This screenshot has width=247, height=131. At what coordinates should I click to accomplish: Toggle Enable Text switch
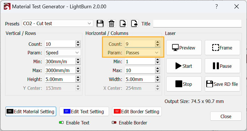tap(61, 123)
